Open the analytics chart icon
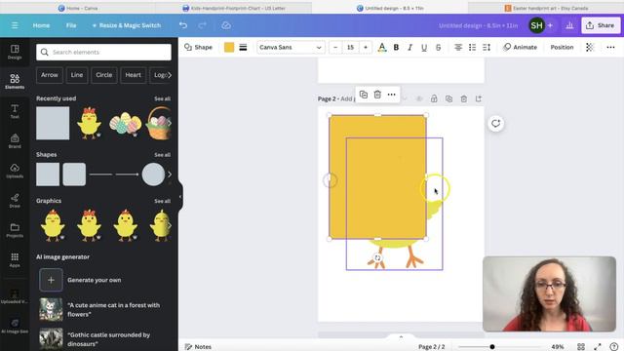This screenshot has width=624, height=351. (569, 25)
